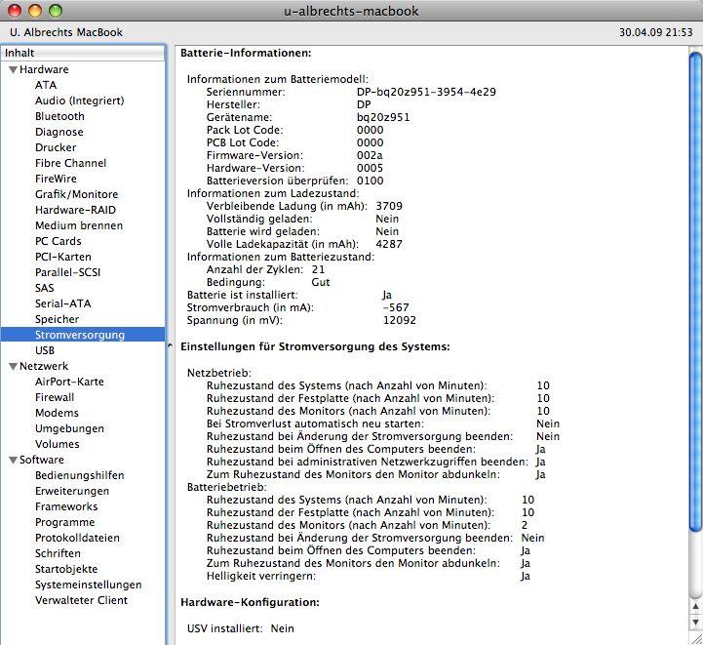
Task: Collapse the Hardware tree group
Action: 13,69
